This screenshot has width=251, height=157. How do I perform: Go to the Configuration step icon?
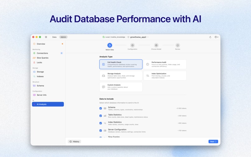click(133, 45)
